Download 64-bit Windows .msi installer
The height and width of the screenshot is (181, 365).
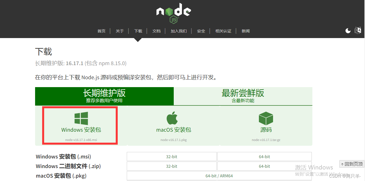(265, 157)
